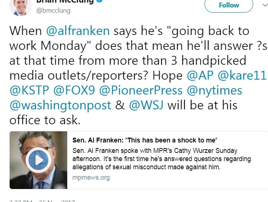The height and width of the screenshot is (202, 268).
Task: Click the tweet timestamp below the card
Action: [42, 201]
